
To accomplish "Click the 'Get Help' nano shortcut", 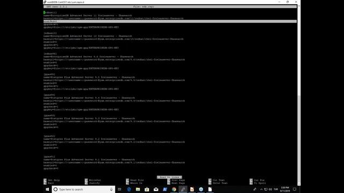I will 52,180.
